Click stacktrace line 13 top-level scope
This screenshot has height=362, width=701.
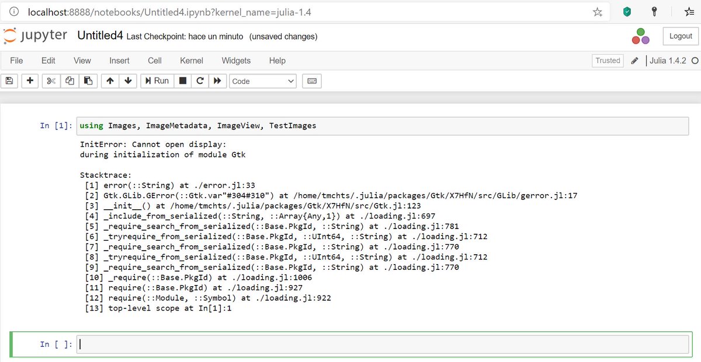point(158,308)
